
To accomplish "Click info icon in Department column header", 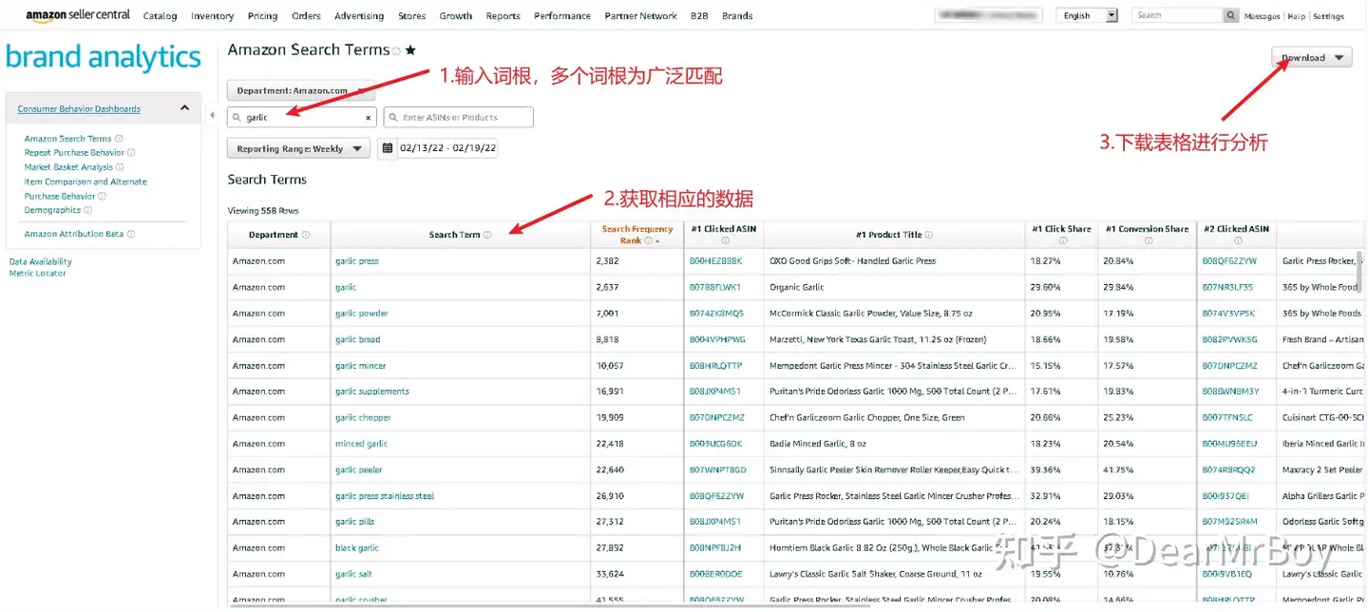I will pos(306,235).
